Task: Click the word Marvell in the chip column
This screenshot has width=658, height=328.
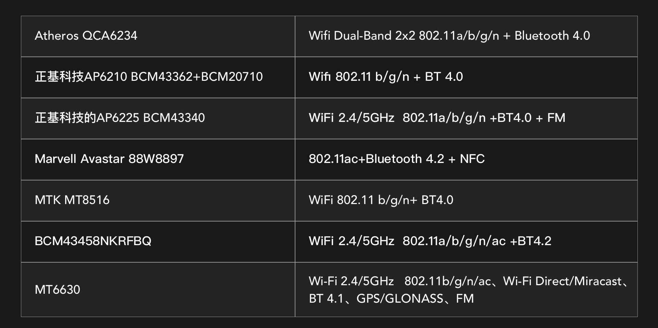Action: [56, 159]
